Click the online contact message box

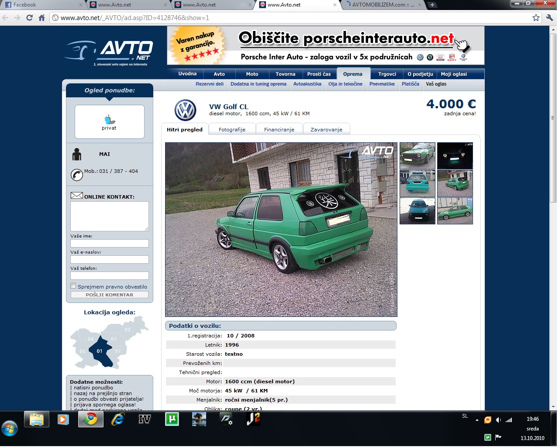[x=110, y=216]
